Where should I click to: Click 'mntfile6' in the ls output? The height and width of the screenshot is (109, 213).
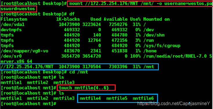(143, 98)
